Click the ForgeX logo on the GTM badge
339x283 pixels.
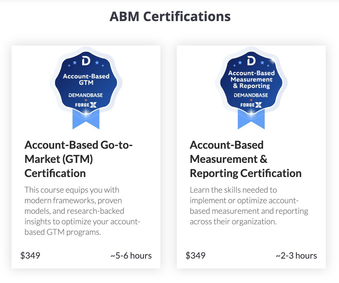point(86,105)
